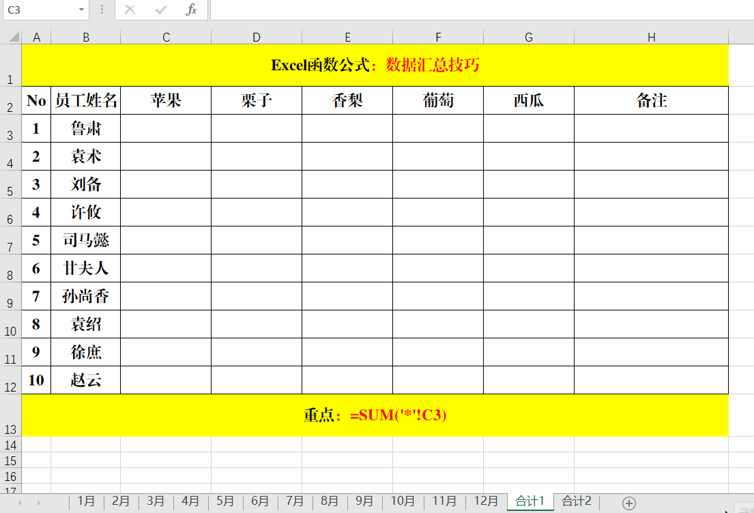Click the No cell containing '10'
Screen dimensions: 754x513
[36, 380]
